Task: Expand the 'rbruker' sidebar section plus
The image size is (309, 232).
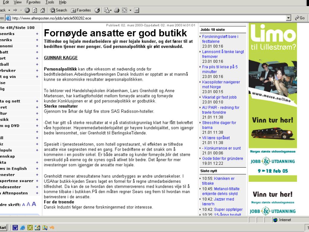Action: [x=37, y=70]
